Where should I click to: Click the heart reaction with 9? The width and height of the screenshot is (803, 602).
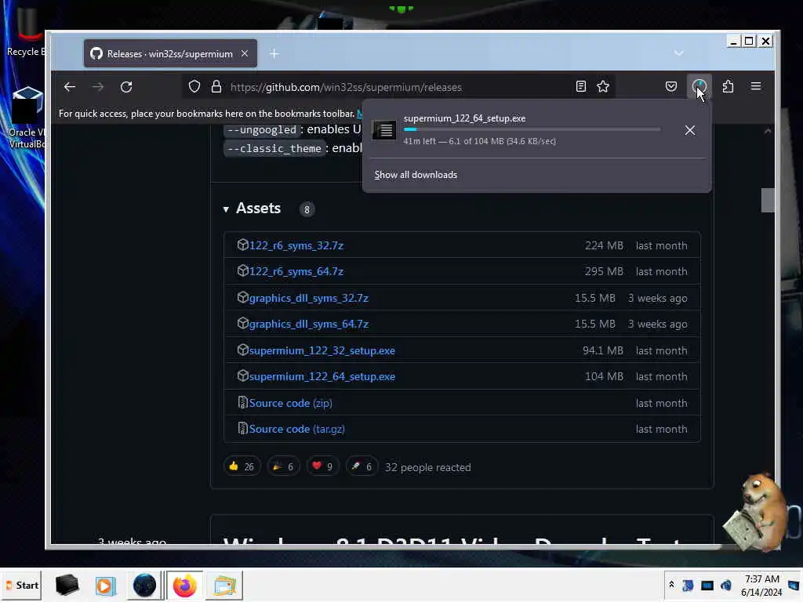(x=322, y=467)
